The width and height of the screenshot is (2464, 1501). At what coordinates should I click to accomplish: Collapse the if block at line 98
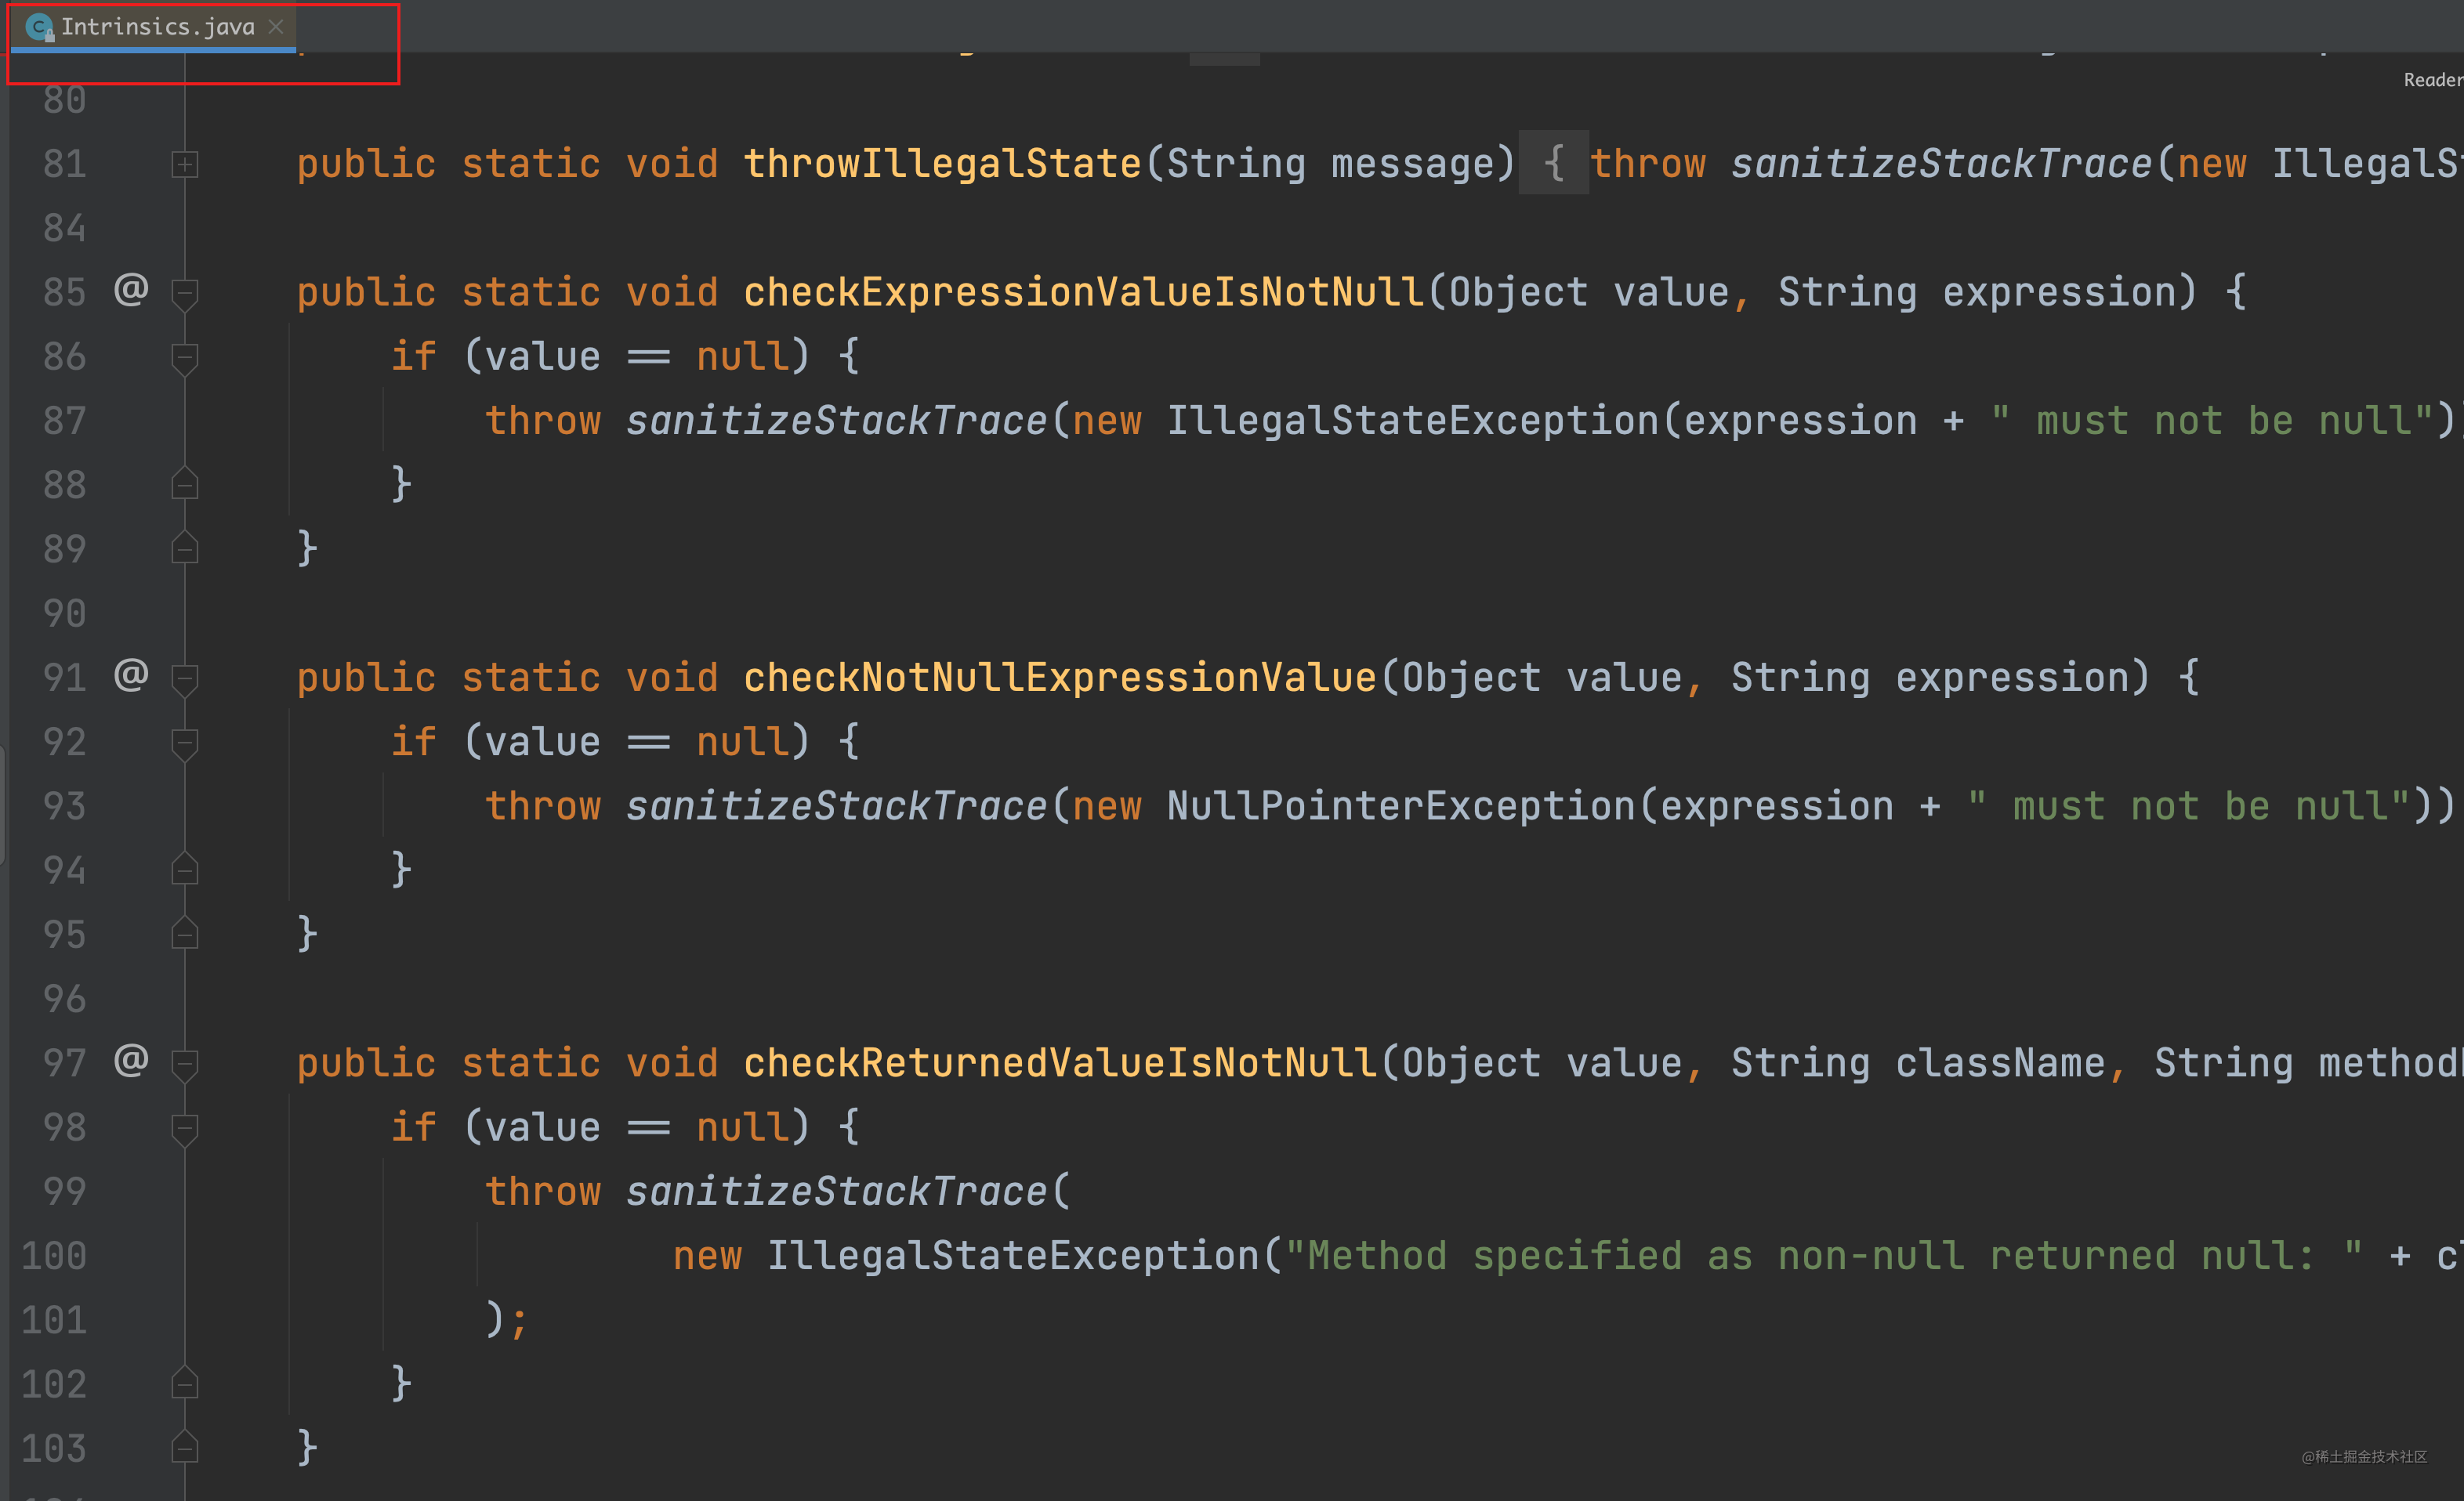(184, 1129)
